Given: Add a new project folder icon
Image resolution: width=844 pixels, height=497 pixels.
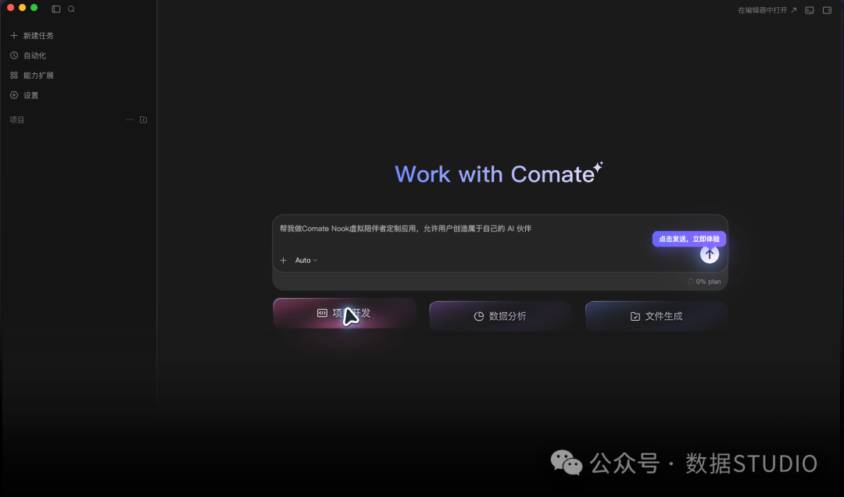Looking at the screenshot, I should (x=143, y=120).
